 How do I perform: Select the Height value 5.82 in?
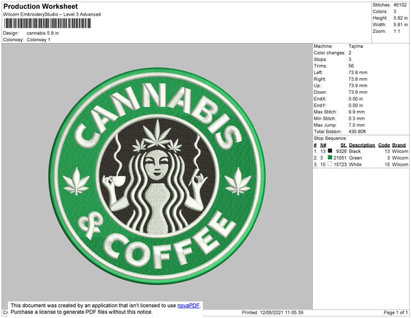[x=401, y=18]
